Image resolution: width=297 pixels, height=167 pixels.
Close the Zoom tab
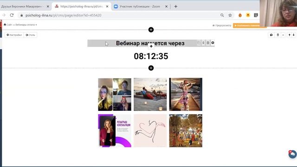pyautogui.click(x=166, y=6)
